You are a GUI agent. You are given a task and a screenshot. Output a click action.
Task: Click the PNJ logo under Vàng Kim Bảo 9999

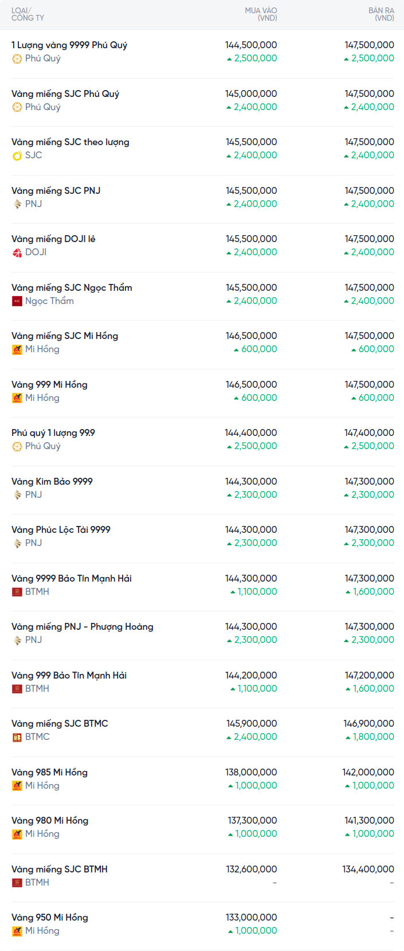click(x=17, y=495)
